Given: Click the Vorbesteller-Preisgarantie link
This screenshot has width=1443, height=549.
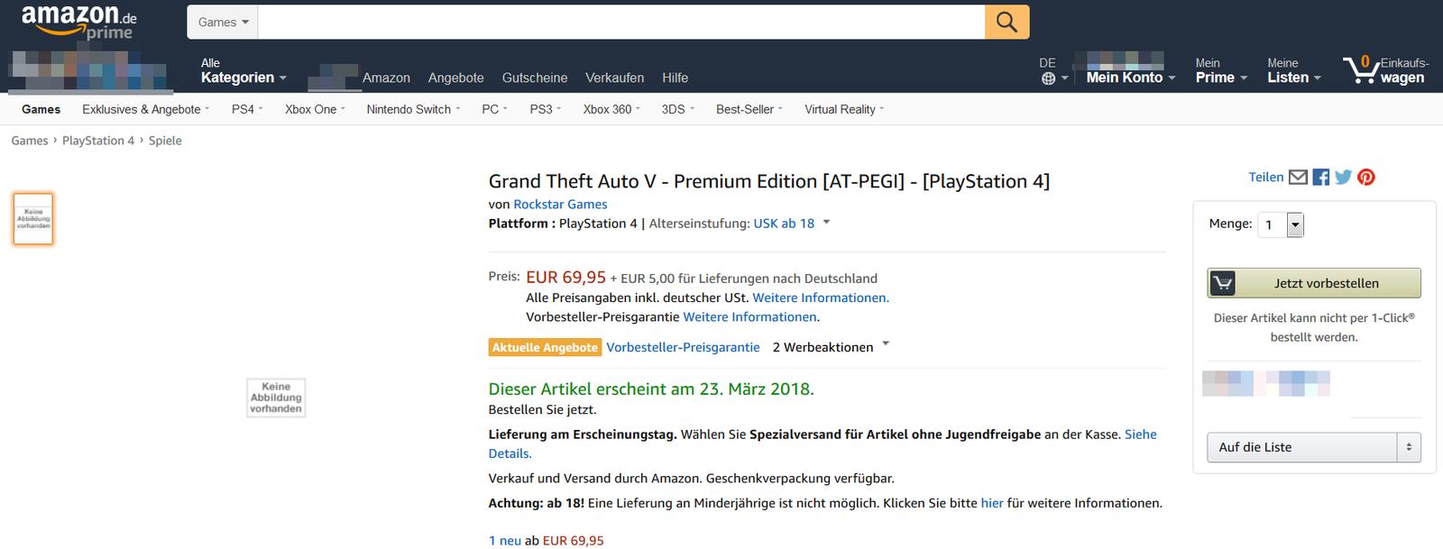Looking at the screenshot, I should coord(683,347).
